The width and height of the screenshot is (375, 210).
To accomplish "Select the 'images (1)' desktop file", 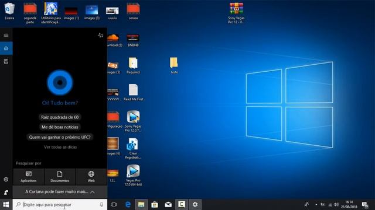I will 71,13.
